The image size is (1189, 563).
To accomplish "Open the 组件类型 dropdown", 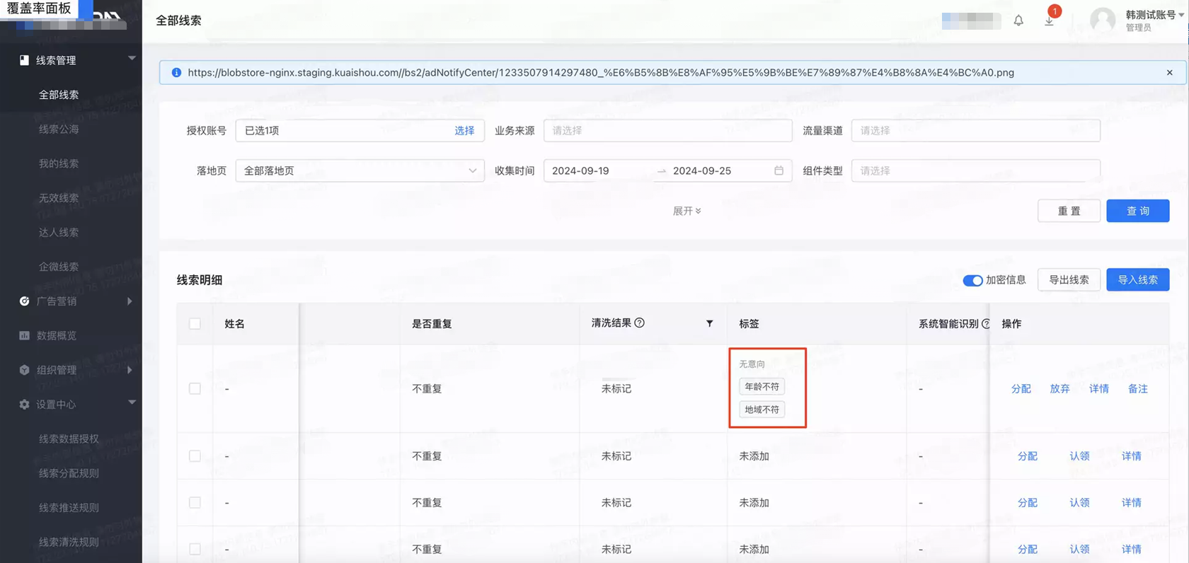I will tap(975, 170).
